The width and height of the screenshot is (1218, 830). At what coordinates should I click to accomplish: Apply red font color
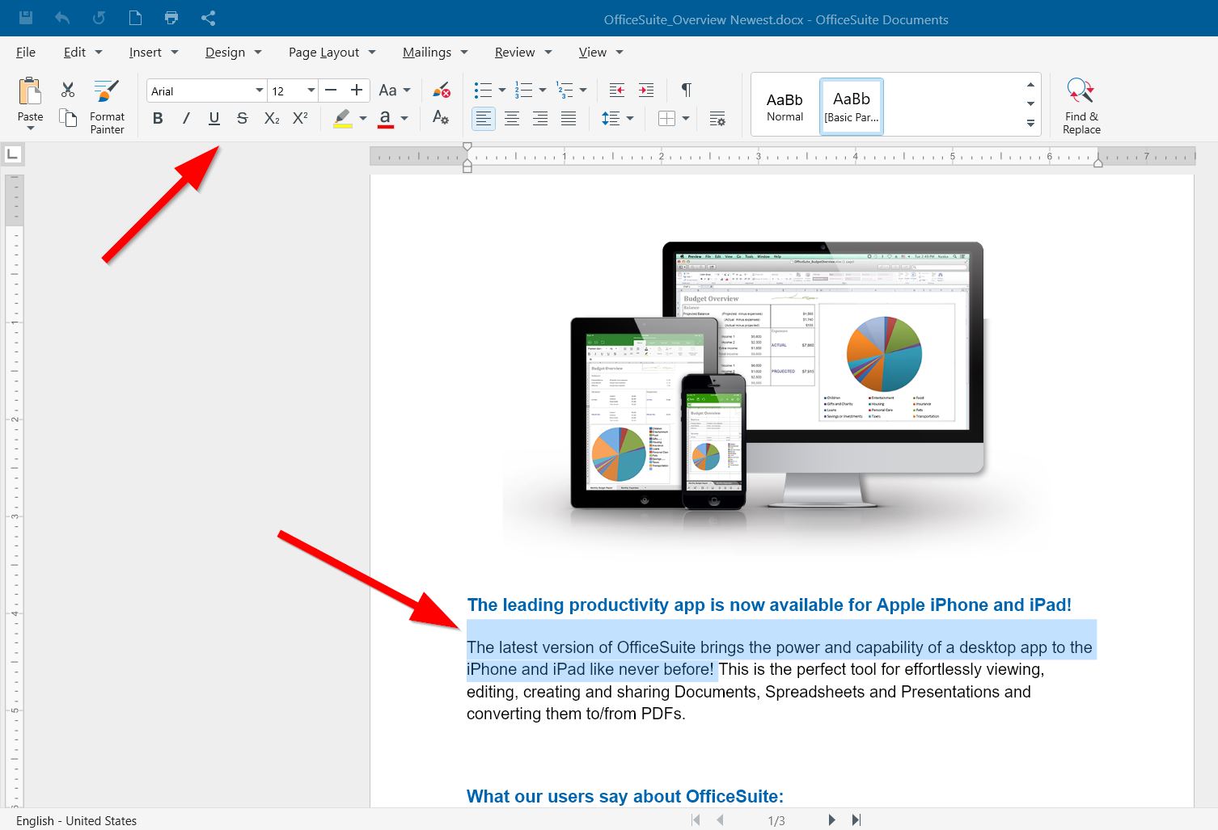coord(385,118)
